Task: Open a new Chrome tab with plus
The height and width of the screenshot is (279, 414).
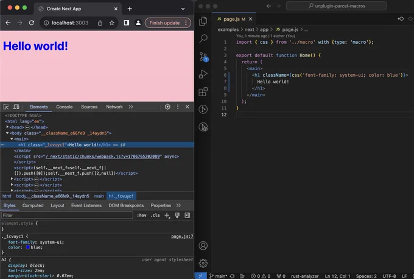Action: [x=130, y=9]
